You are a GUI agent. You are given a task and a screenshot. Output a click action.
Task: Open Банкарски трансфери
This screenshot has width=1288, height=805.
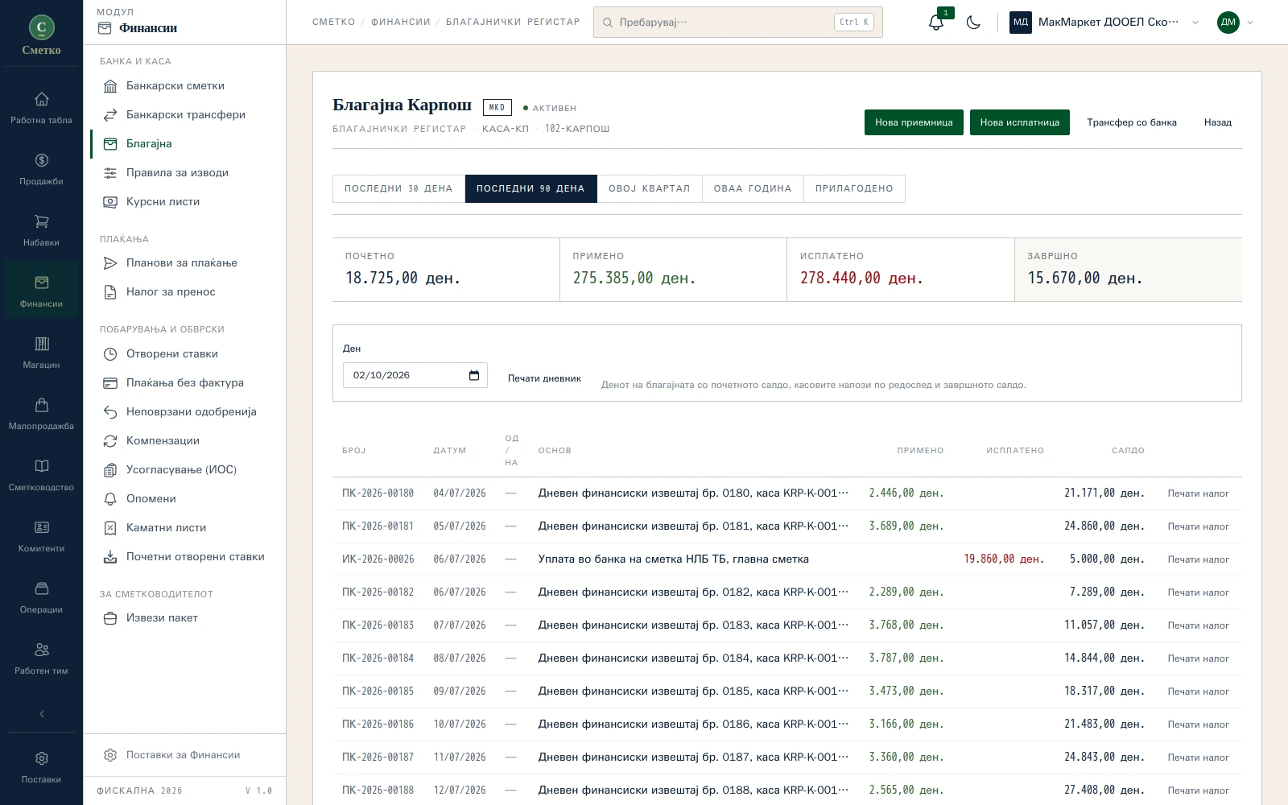click(184, 115)
